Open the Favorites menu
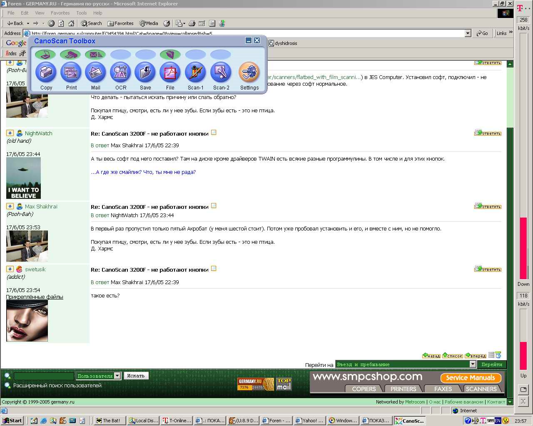 tap(60, 13)
